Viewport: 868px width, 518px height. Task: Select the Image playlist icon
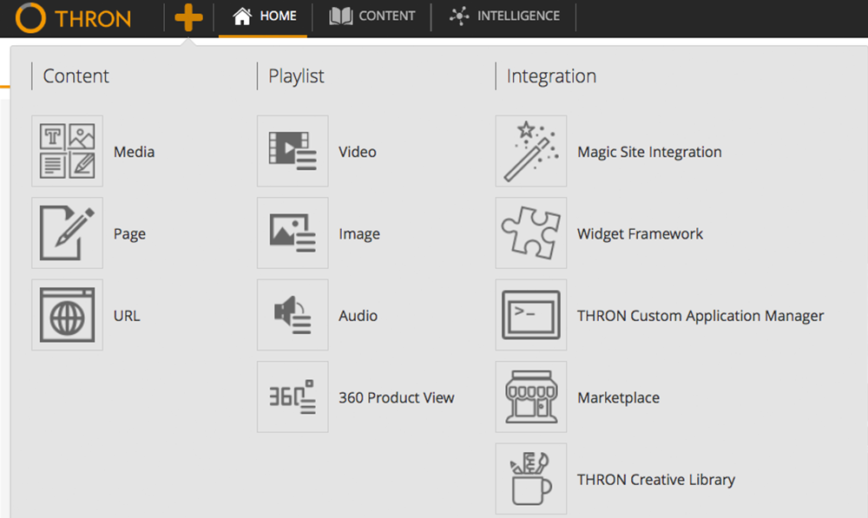coord(293,233)
